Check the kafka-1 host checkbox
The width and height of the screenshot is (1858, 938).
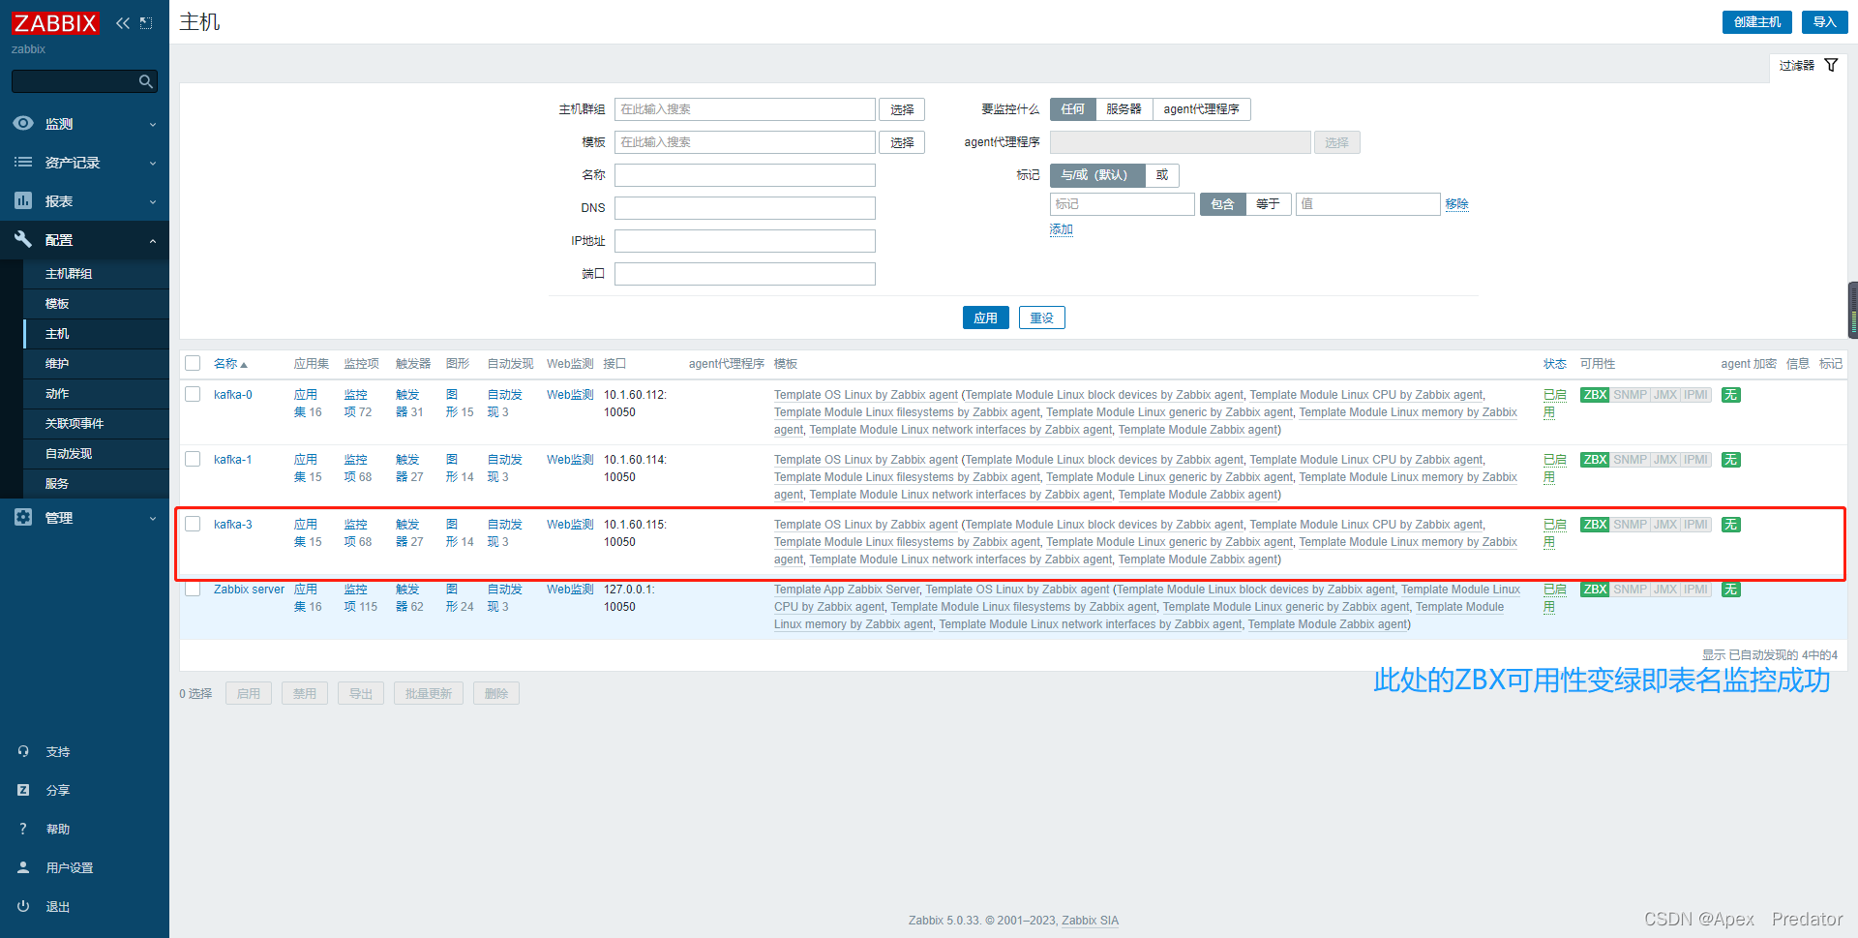193,459
